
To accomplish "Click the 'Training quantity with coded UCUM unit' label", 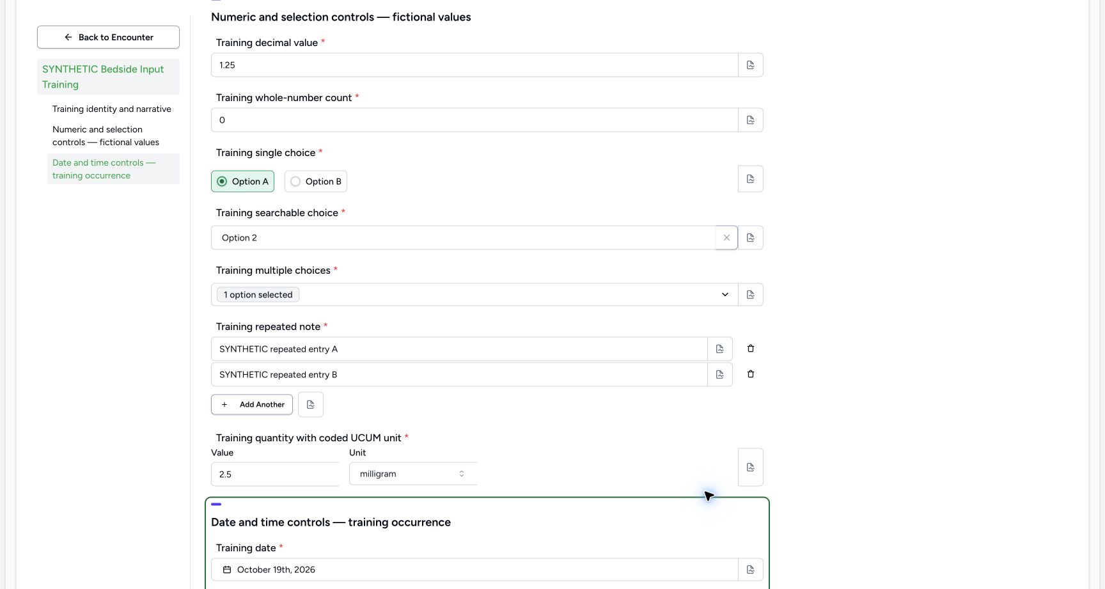I will click(309, 438).
